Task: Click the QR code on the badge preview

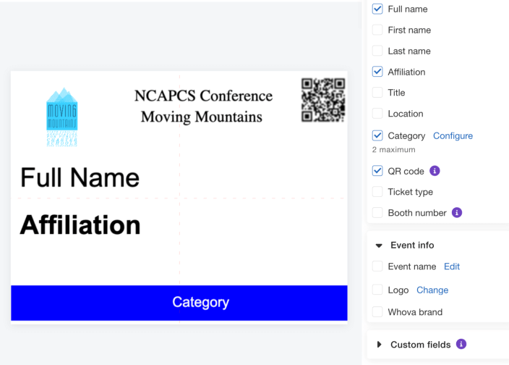Action: point(322,100)
